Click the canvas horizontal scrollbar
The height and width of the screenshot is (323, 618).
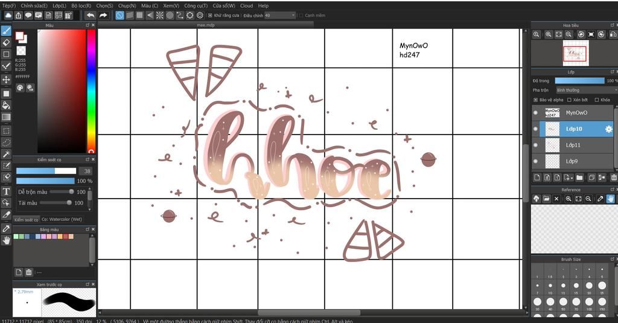[308, 312]
